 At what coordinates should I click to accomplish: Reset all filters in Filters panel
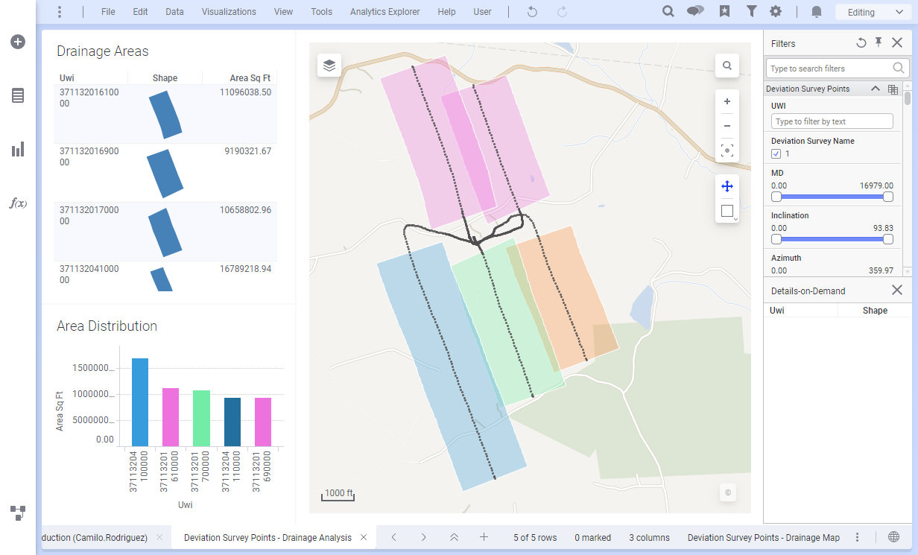click(861, 43)
